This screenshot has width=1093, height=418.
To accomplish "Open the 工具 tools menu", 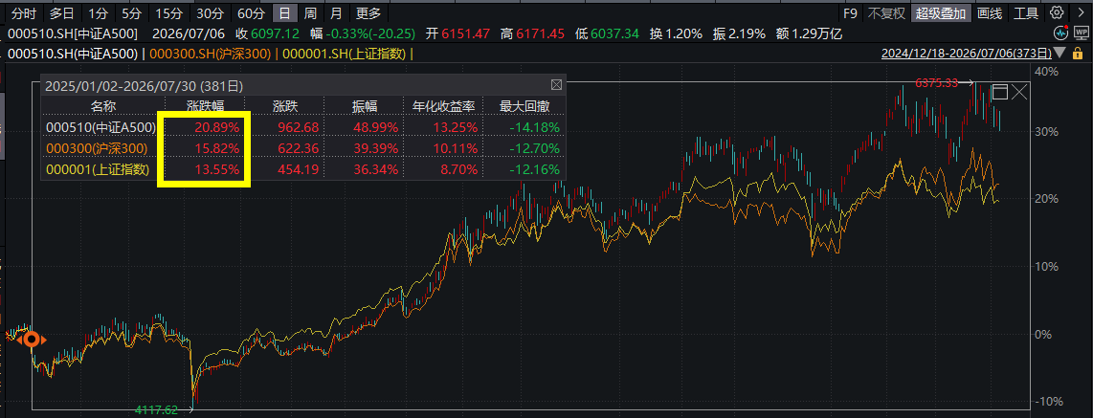I will pos(1026,12).
